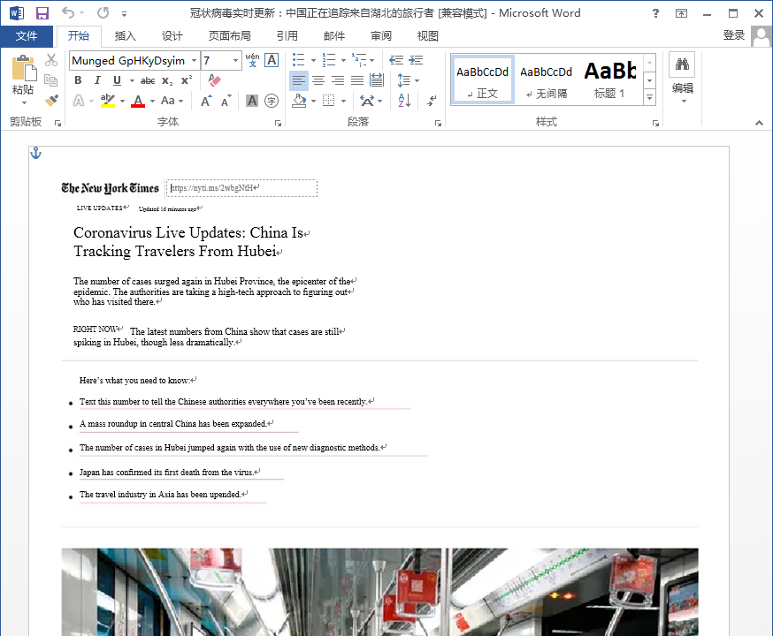Open the 文件 (File) tab
The width and height of the screenshot is (773, 636).
pos(27,36)
